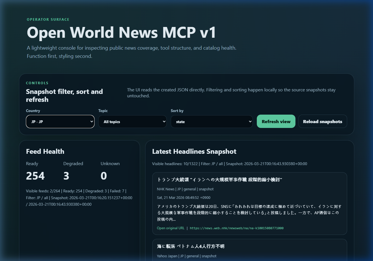Click the Visible headlines: 10/1322 status line
Viewport: 373px width, 261px height.
point(230,164)
